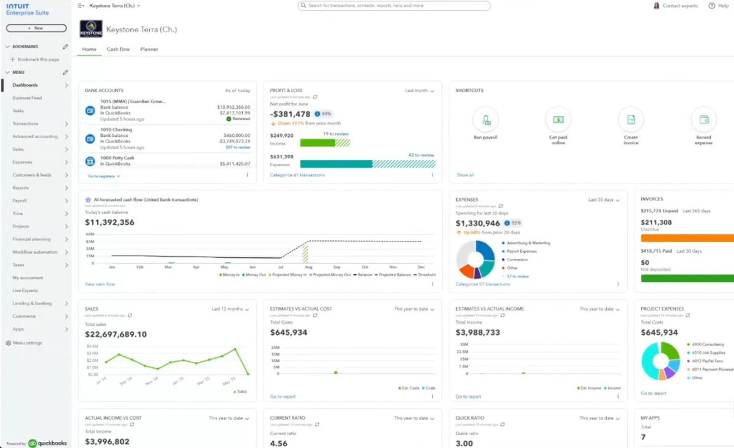
Task: Toggle the Projected Balance legend item
Action: point(393,275)
